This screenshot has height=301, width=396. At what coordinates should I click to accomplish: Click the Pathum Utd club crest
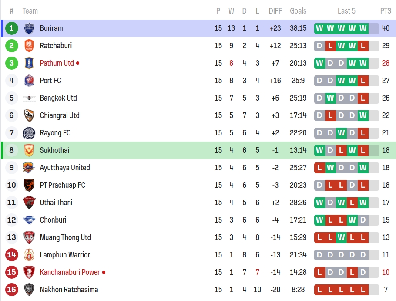(29, 63)
